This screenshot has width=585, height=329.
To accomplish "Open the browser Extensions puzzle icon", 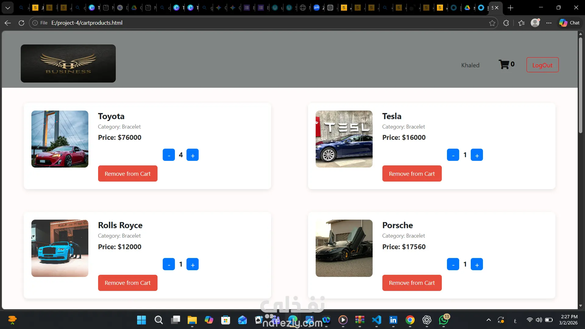I will click(506, 23).
